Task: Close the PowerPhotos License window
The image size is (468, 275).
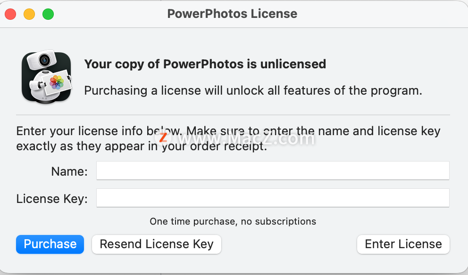Action: click(10, 14)
